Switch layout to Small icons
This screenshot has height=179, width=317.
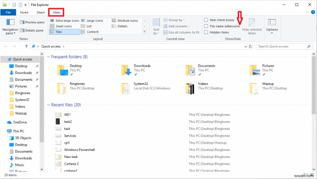pos(61,26)
